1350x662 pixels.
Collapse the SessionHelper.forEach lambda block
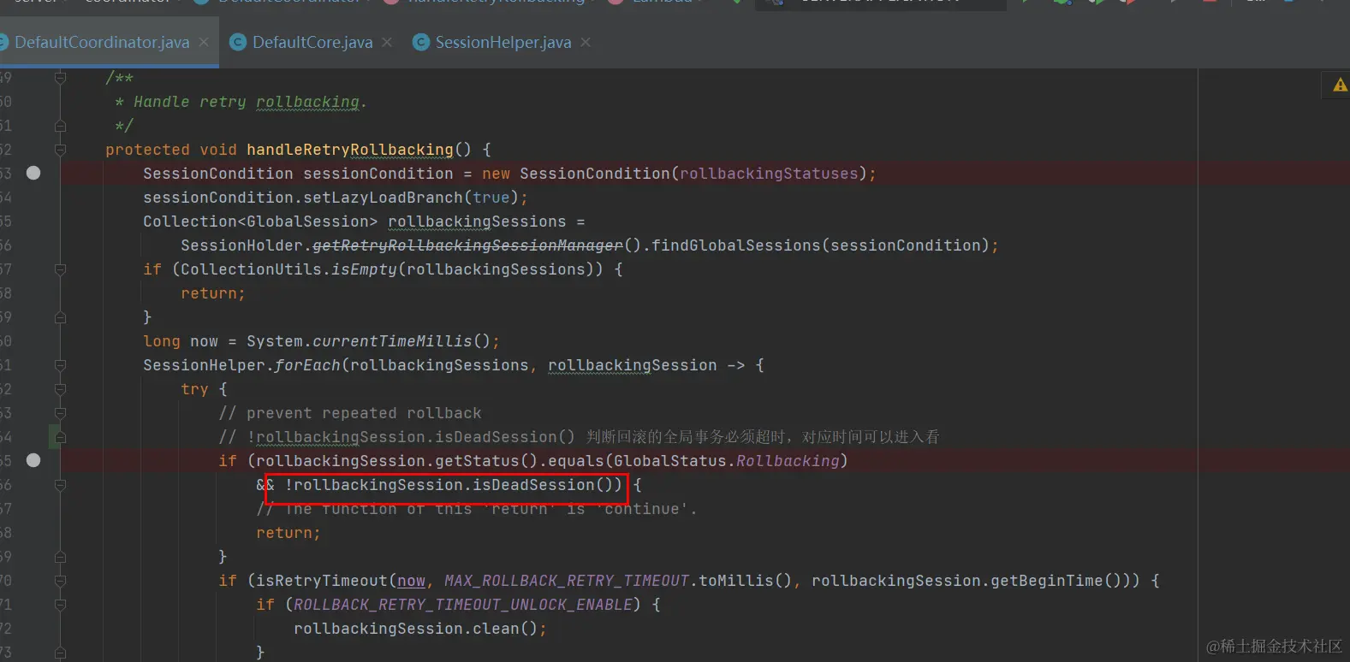point(60,365)
